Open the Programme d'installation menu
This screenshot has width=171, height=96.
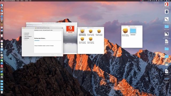click(9, 1)
